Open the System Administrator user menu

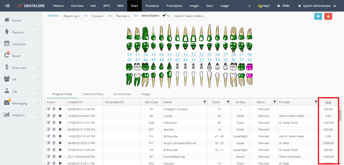point(317,6)
